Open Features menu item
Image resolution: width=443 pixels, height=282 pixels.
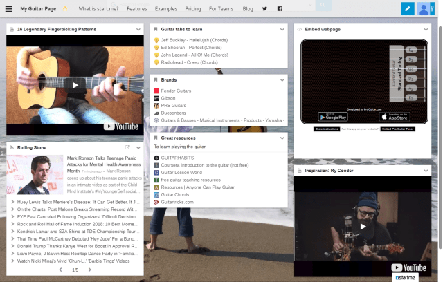[x=137, y=9]
